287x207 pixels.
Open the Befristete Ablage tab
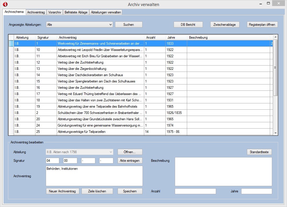point(76,12)
